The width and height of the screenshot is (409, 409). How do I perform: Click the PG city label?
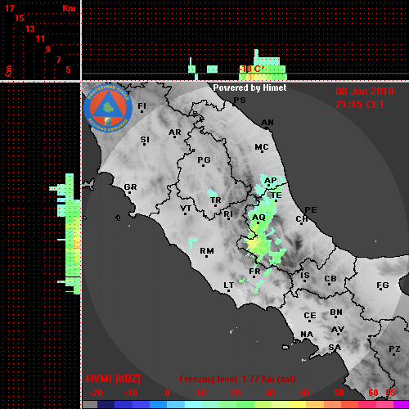click(x=204, y=160)
